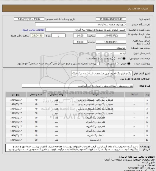Click the remaining time field 23:04:56
156x171 pixels.
click(37, 36)
